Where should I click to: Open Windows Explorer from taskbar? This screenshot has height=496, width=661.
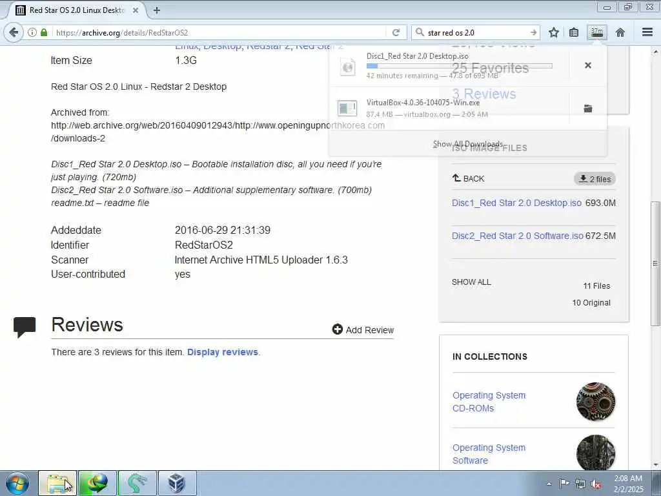click(57, 483)
